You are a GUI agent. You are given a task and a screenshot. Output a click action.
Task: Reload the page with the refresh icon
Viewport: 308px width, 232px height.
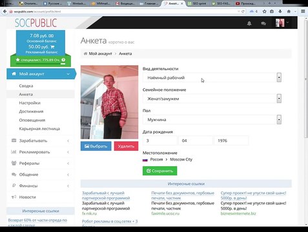[x=243, y=12]
